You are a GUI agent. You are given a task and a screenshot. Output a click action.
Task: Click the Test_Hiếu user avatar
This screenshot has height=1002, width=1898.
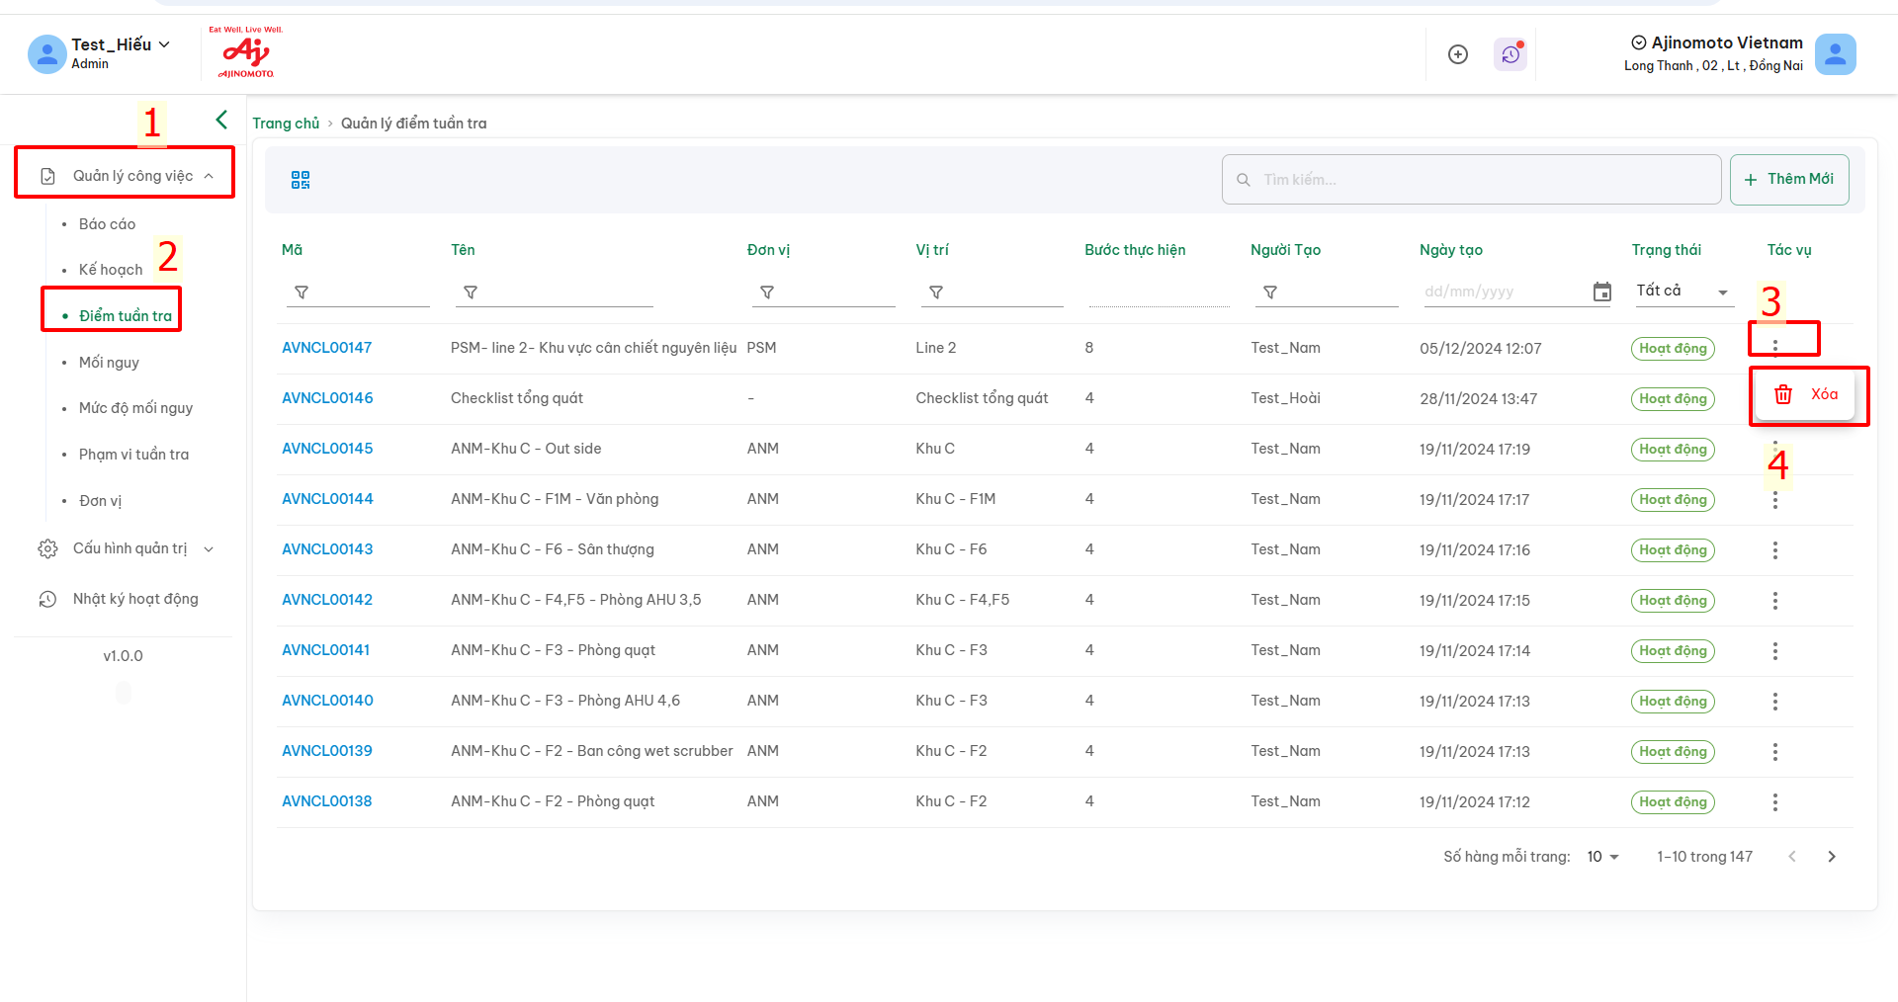point(46,54)
